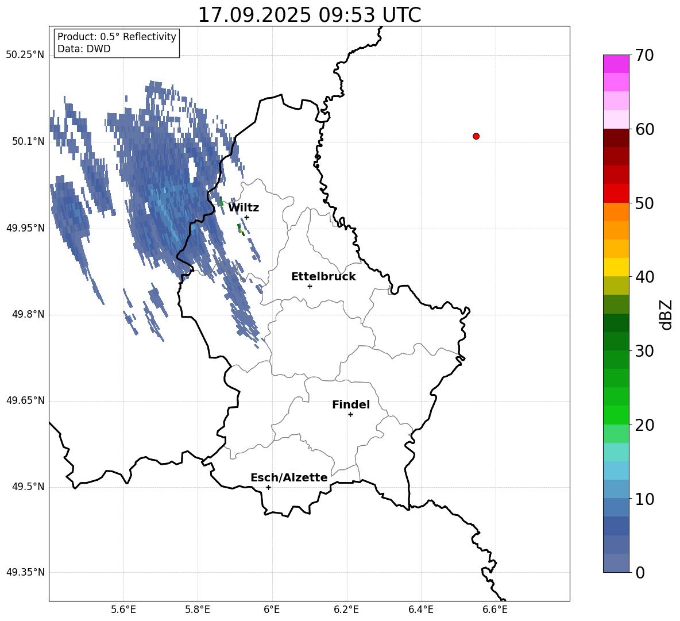Click the 6.6°E longitude label
The height and width of the screenshot is (621, 680).
(x=495, y=610)
